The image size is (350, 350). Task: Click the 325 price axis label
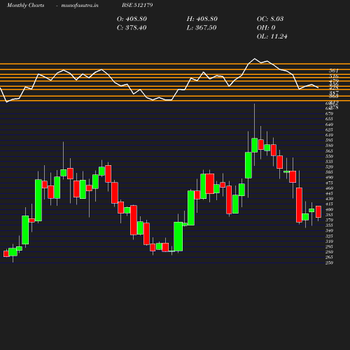[329, 236]
